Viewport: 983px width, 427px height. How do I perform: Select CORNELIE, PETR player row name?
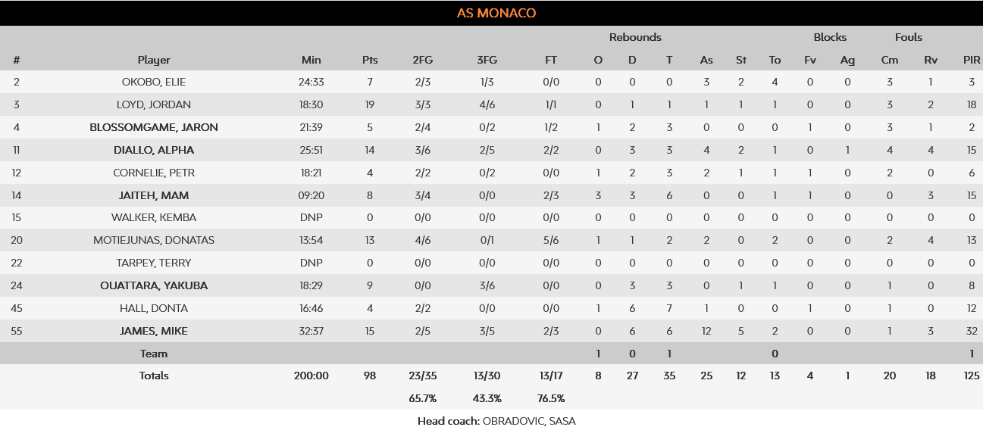tap(154, 173)
